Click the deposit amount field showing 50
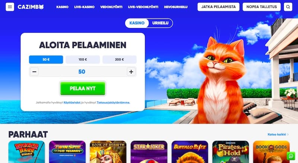298x163 pixels. 83,71
